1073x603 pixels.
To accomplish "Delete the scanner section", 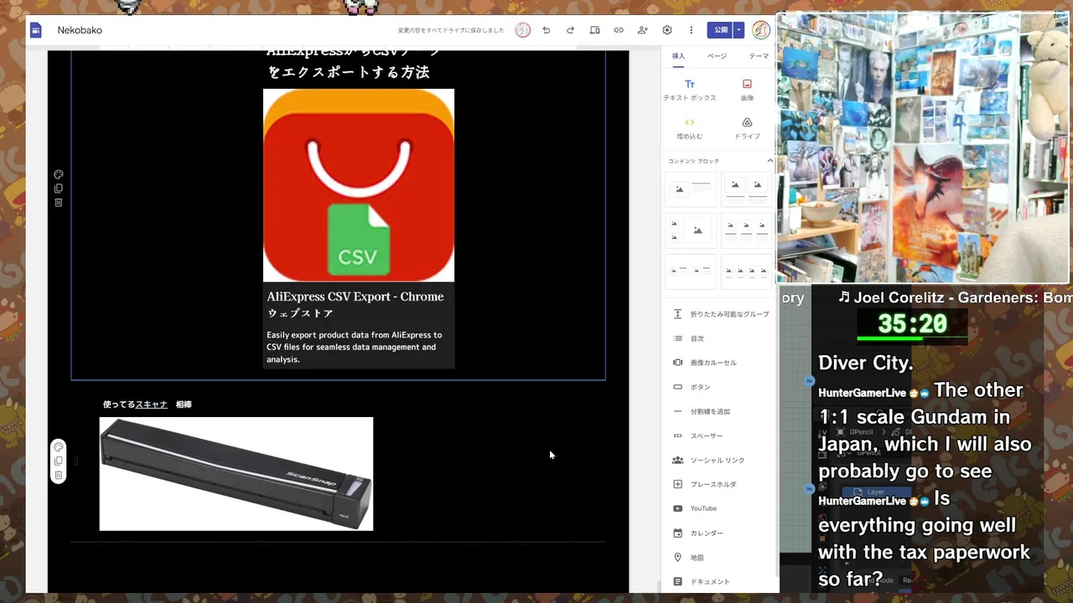I will coord(59,475).
